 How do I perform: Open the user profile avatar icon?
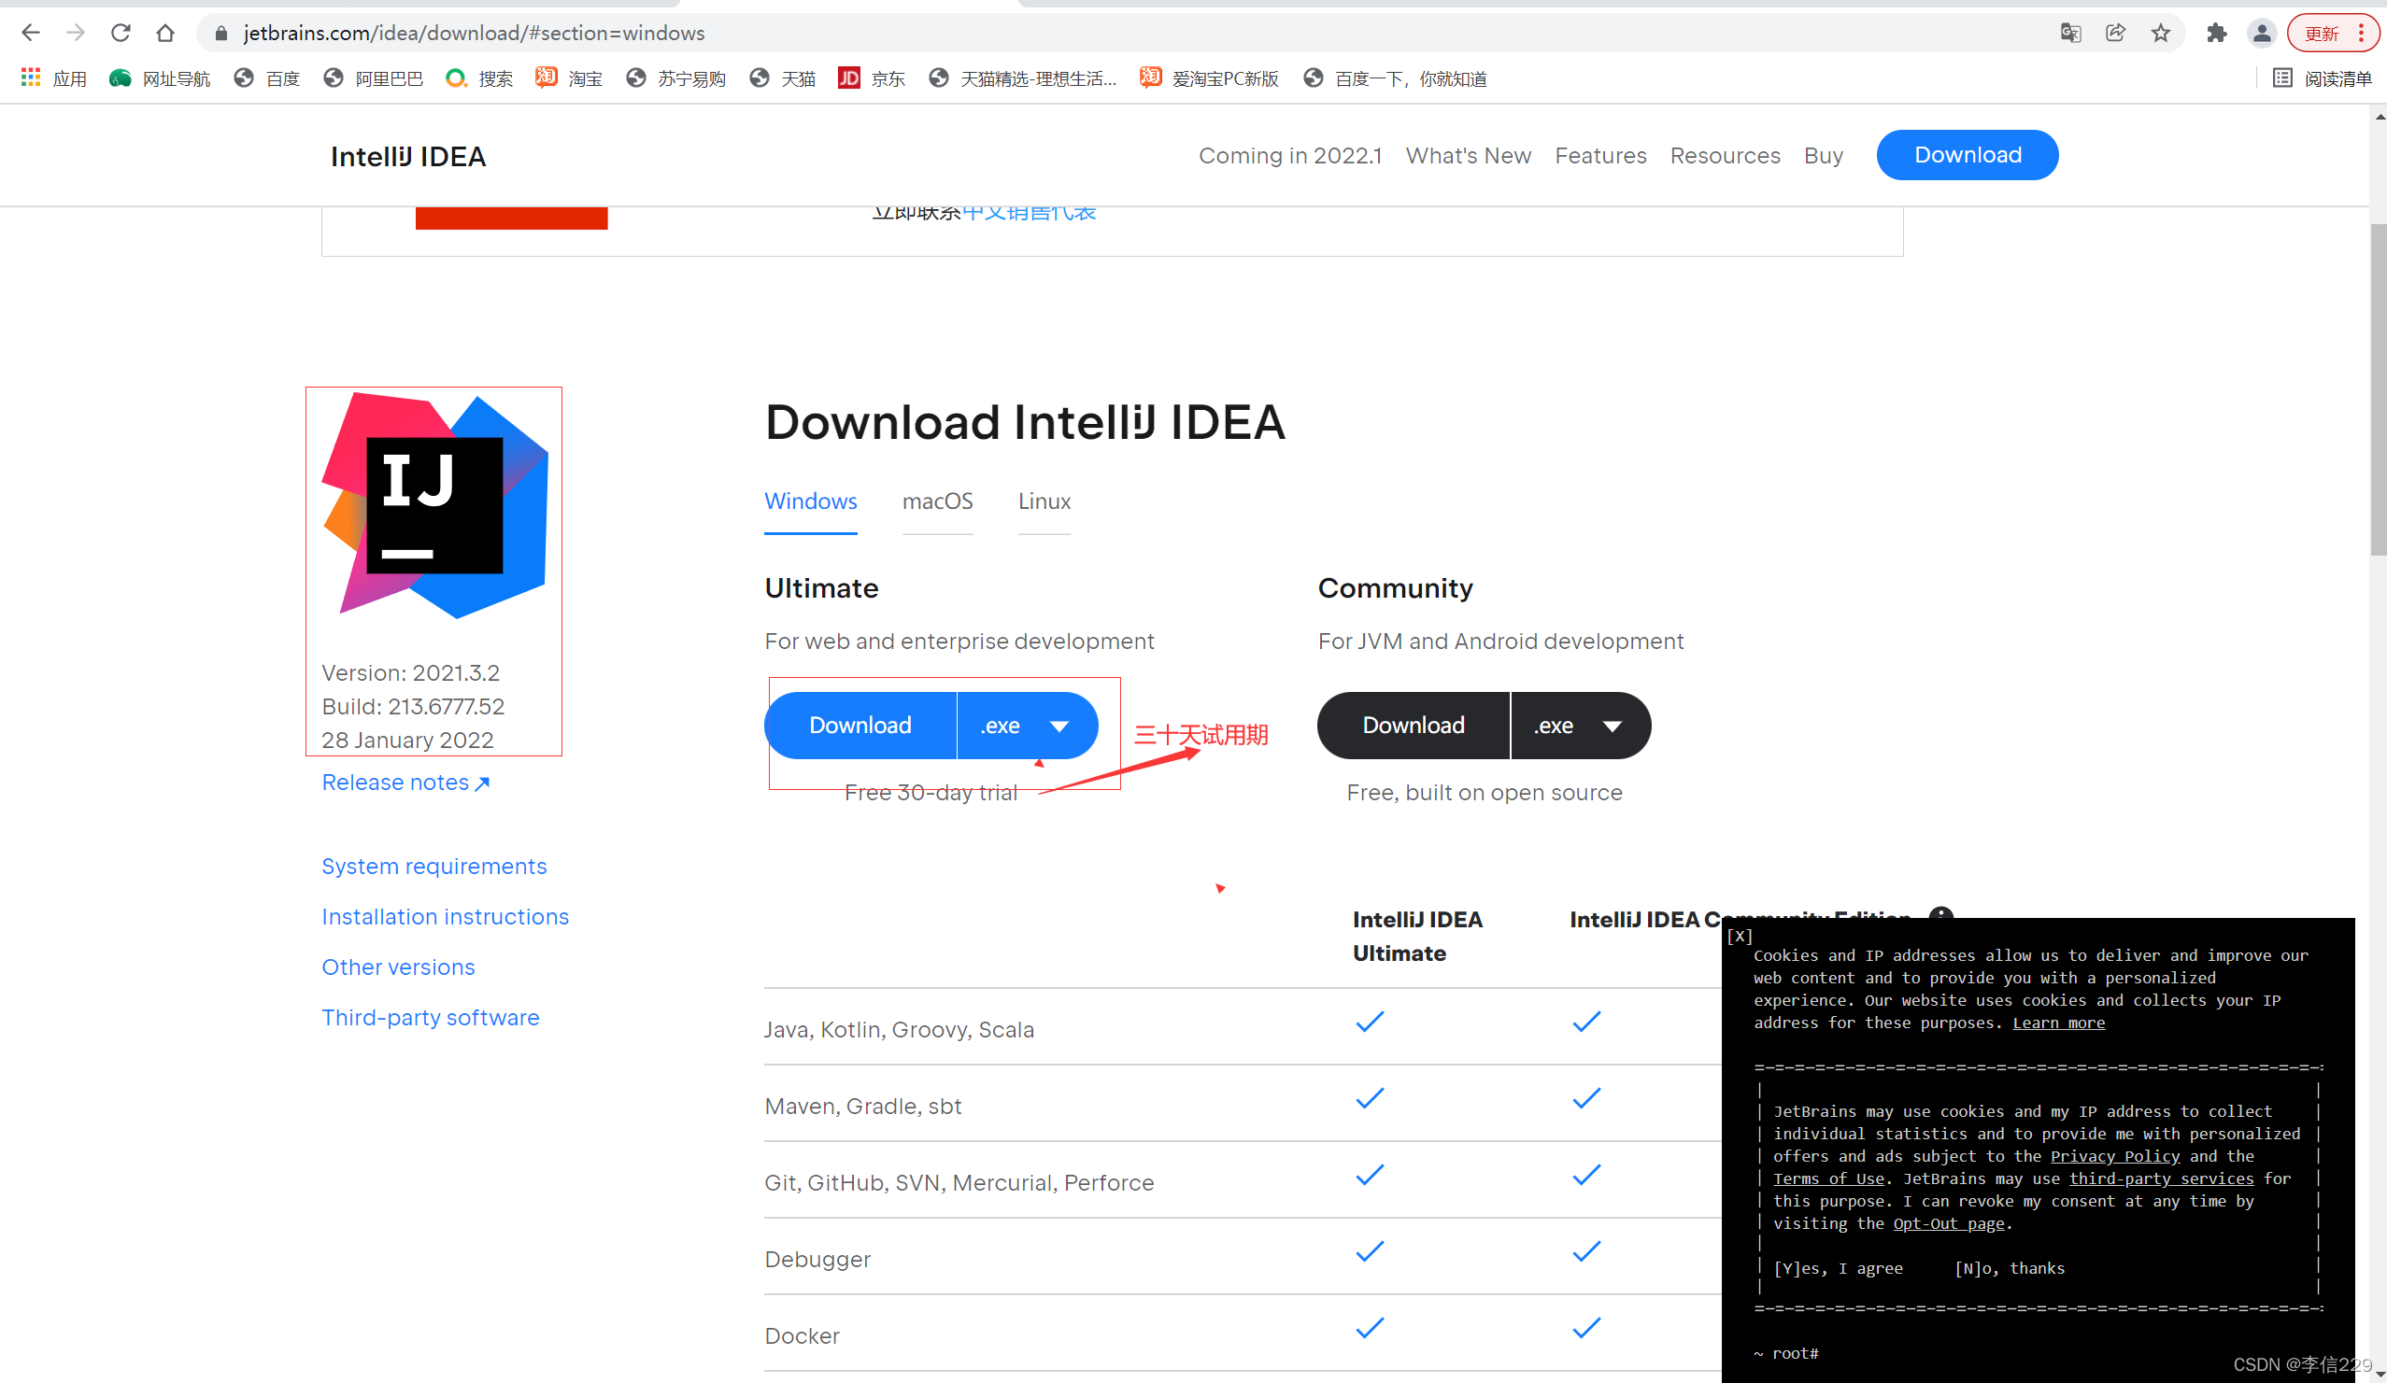click(2262, 33)
